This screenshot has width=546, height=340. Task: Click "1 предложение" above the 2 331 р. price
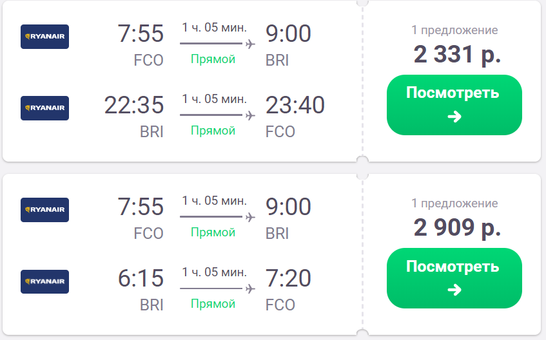pos(454,30)
